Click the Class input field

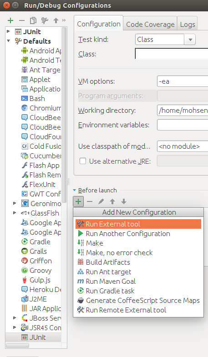(x=172, y=54)
